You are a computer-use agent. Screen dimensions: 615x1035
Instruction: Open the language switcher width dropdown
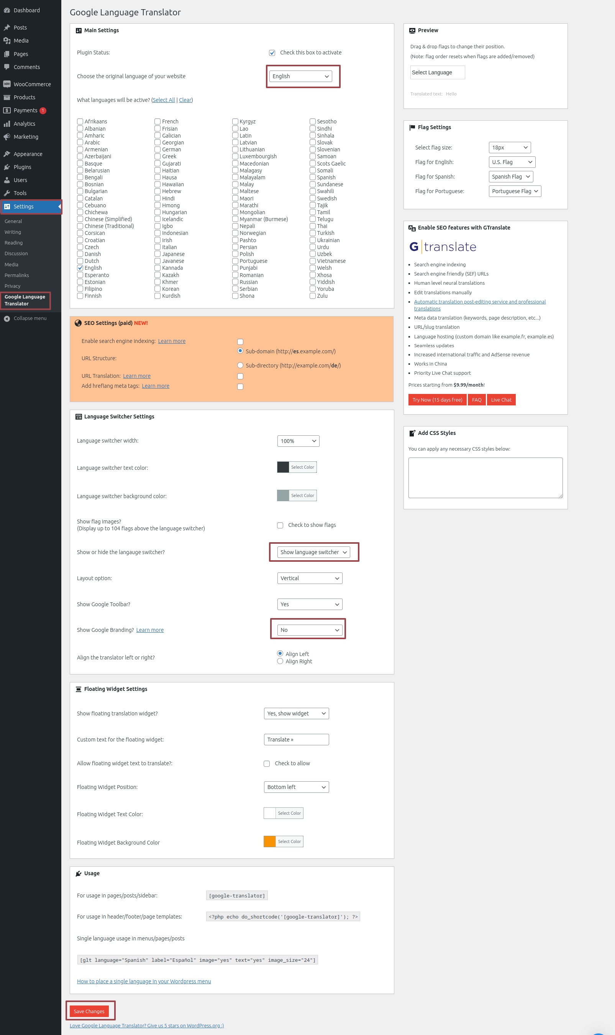pyautogui.click(x=298, y=441)
